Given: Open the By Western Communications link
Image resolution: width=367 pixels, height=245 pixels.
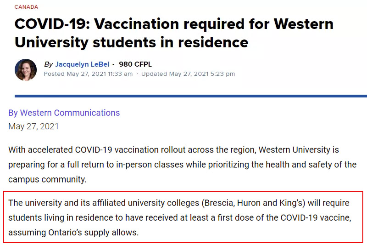Looking at the screenshot, I should coord(64,113).
